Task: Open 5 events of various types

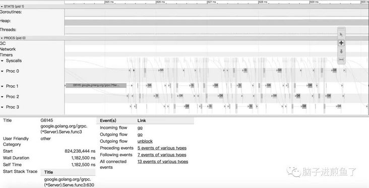Action: click(x=162, y=148)
